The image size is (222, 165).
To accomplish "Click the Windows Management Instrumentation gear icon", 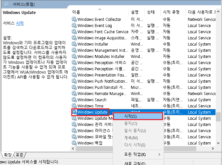I will pyautogui.click(x=74, y=50).
